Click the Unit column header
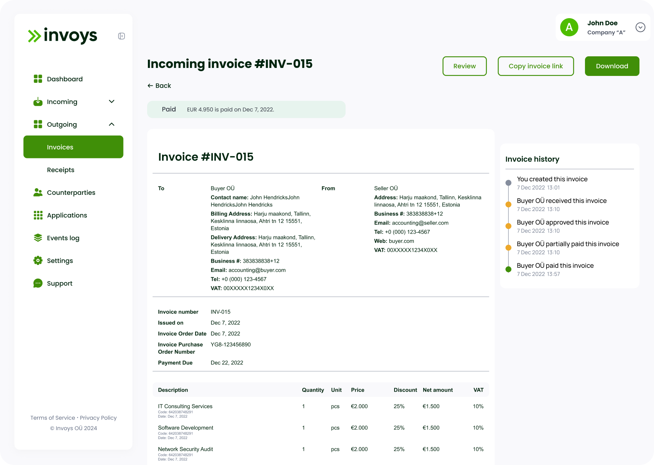Viewport: 654px width, 465px height. (x=336, y=390)
